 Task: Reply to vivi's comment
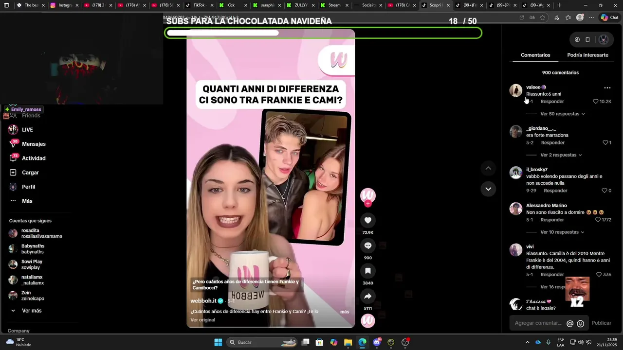552,275
